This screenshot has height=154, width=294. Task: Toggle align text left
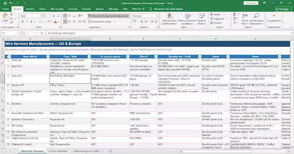click(x=65, y=22)
